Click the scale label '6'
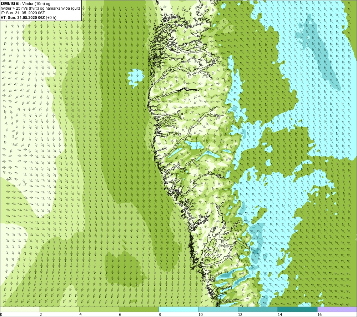This screenshot has width=357, height=317. pos(120,314)
